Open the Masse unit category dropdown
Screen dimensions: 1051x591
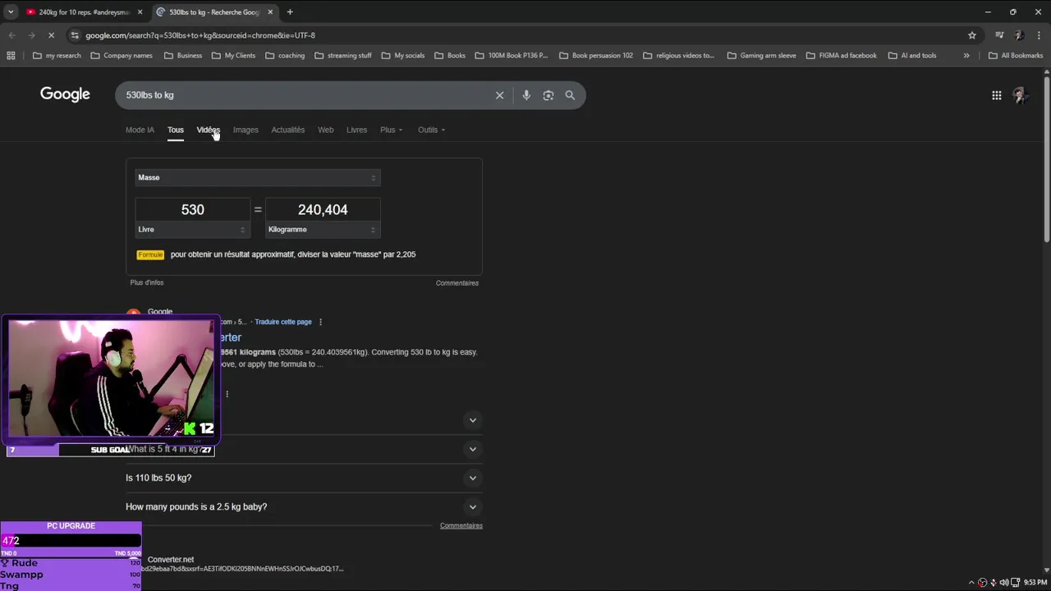258,177
